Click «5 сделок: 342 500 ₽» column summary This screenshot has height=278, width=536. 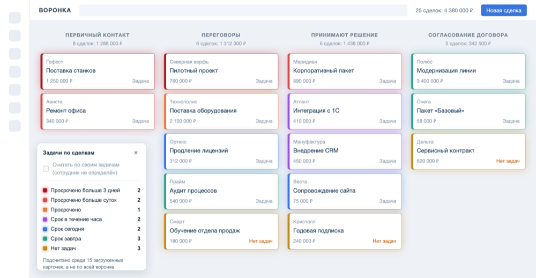468,44
